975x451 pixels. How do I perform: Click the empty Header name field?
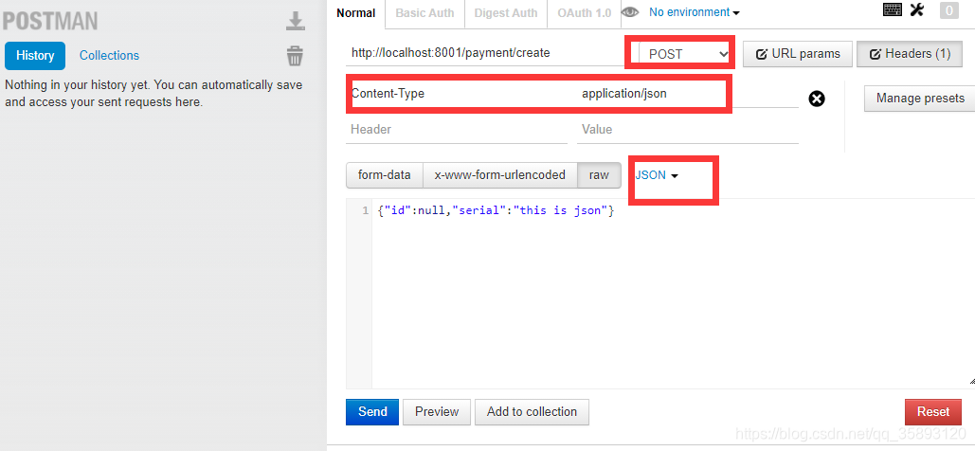(457, 130)
